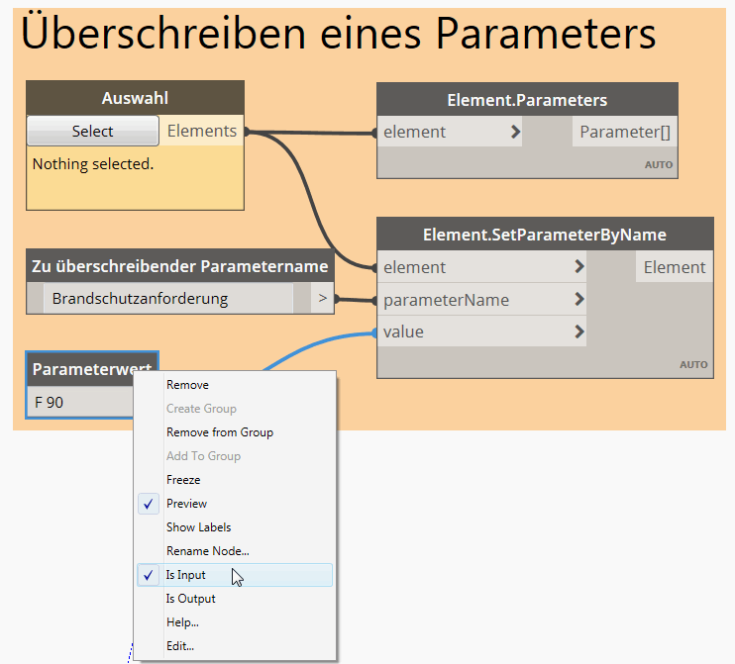This screenshot has height=664, width=735.
Task: Toggle the Preview checkmark in context menu
Action: point(186,504)
